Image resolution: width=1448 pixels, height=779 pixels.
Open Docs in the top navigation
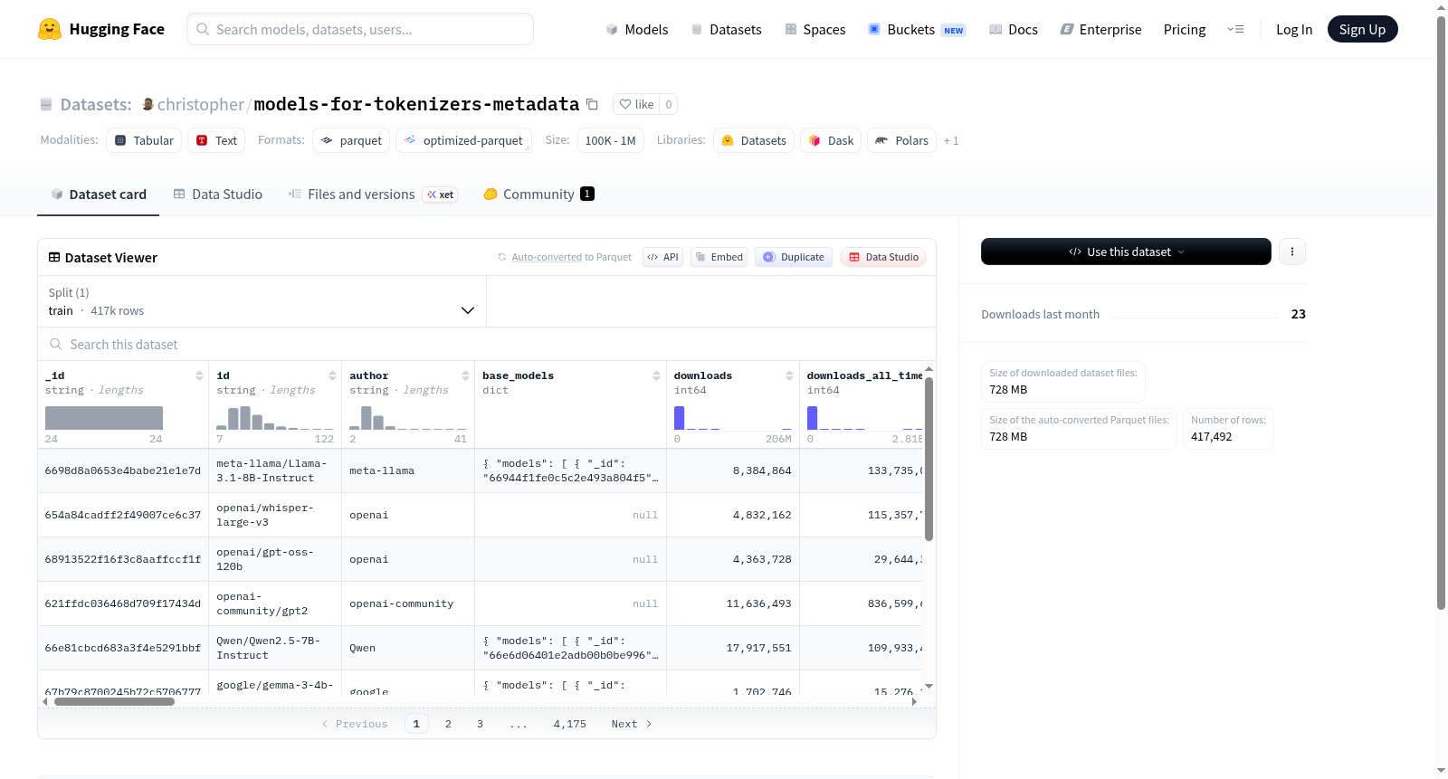(x=1014, y=29)
